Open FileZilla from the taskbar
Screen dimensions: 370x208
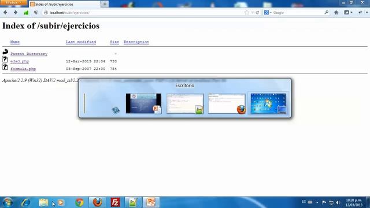pos(115,202)
